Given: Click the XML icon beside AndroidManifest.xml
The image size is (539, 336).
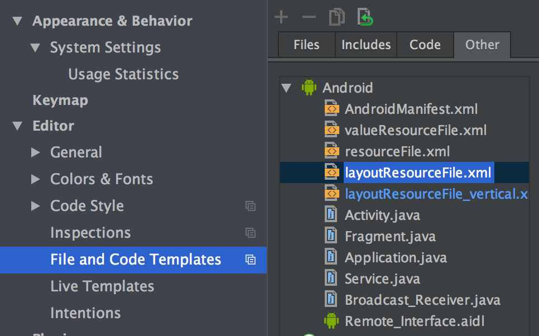Looking at the screenshot, I should tap(331, 108).
